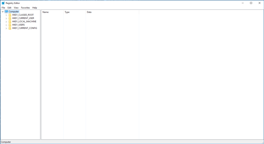The height and width of the screenshot is (144, 264).
Task: Click the Name column header
Action: point(52,12)
